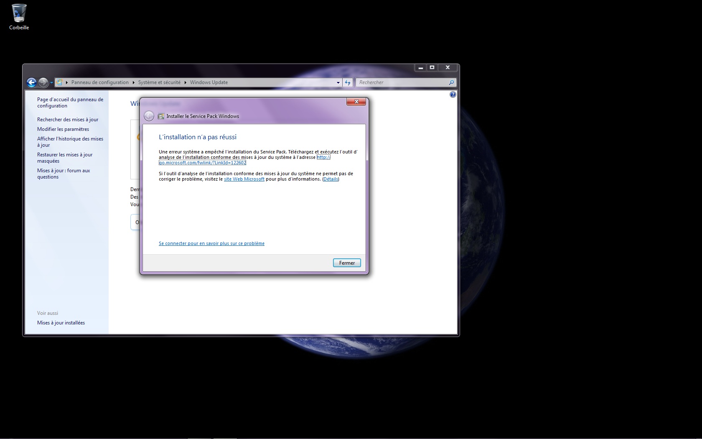
Task: Click the Rechercher search field
Action: click(401, 82)
